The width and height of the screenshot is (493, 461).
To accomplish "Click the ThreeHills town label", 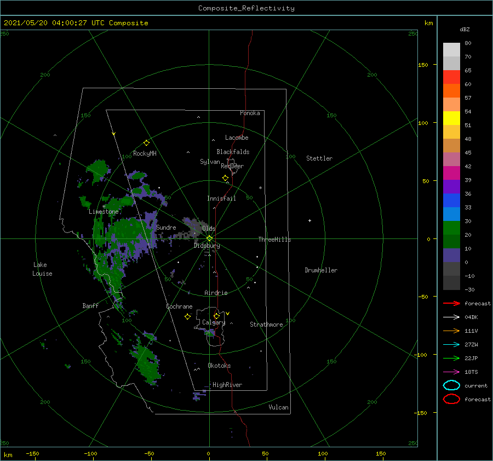I will pos(274,240).
